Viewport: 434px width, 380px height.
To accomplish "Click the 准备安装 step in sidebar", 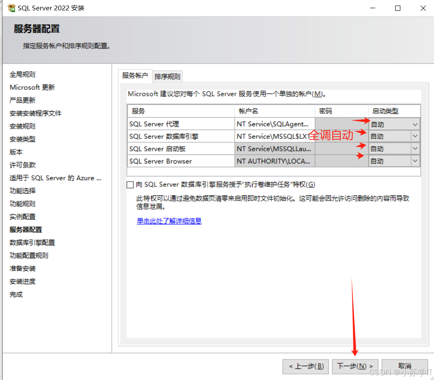I will pyautogui.click(x=22, y=268).
